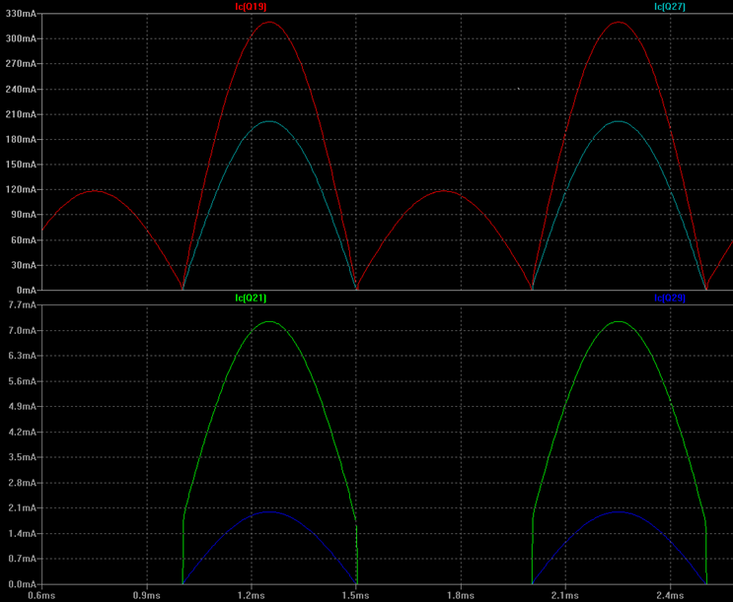Viewport: 733px width, 602px height.
Task: Click the 7.7mA axis label
Action: 22,305
